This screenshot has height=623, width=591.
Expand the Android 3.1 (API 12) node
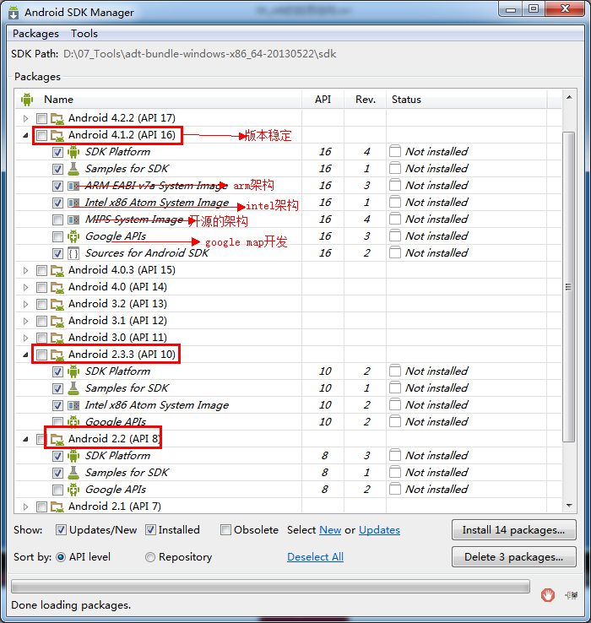pyautogui.click(x=26, y=321)
